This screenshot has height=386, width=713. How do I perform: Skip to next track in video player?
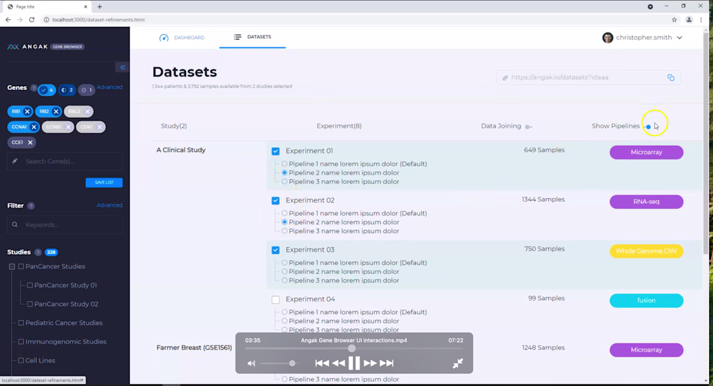pyautogui.click(x=386, y=363)
